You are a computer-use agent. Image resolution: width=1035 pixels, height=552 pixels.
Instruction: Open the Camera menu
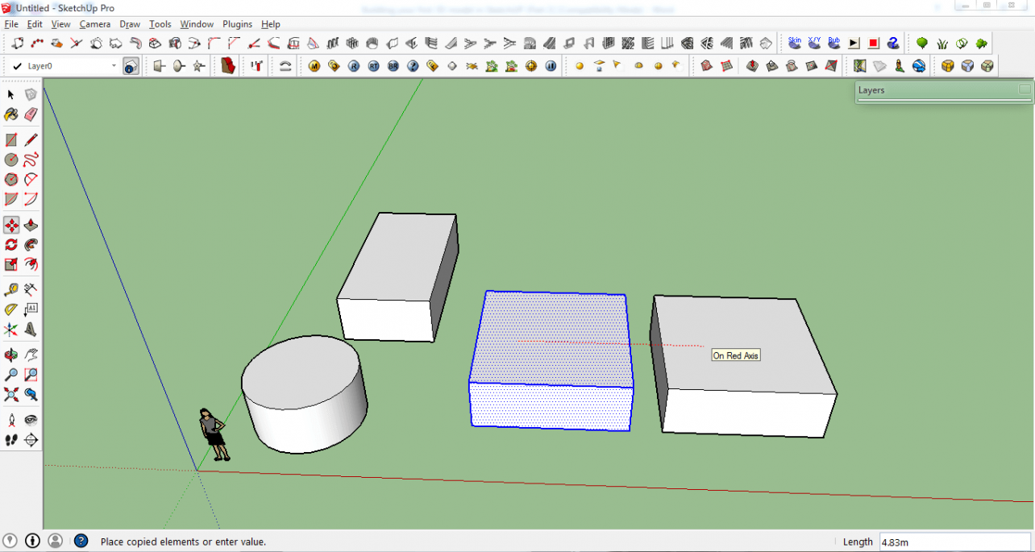coord(95,24)
